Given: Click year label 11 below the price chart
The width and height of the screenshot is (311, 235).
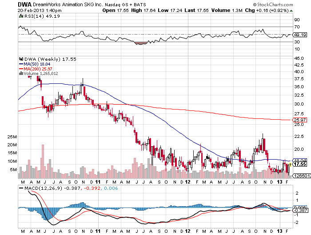Looking at the screenshot, I should point(98,182).
